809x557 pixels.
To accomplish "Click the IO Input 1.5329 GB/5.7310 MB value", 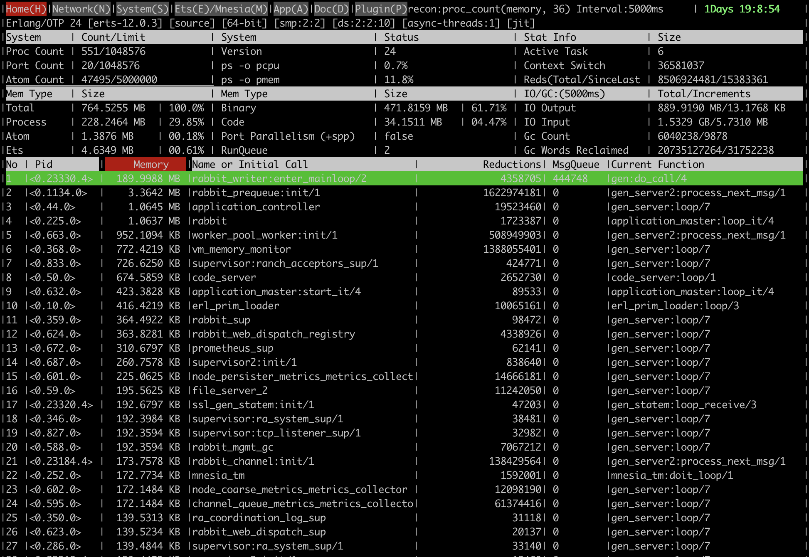I will click(713, 122).
